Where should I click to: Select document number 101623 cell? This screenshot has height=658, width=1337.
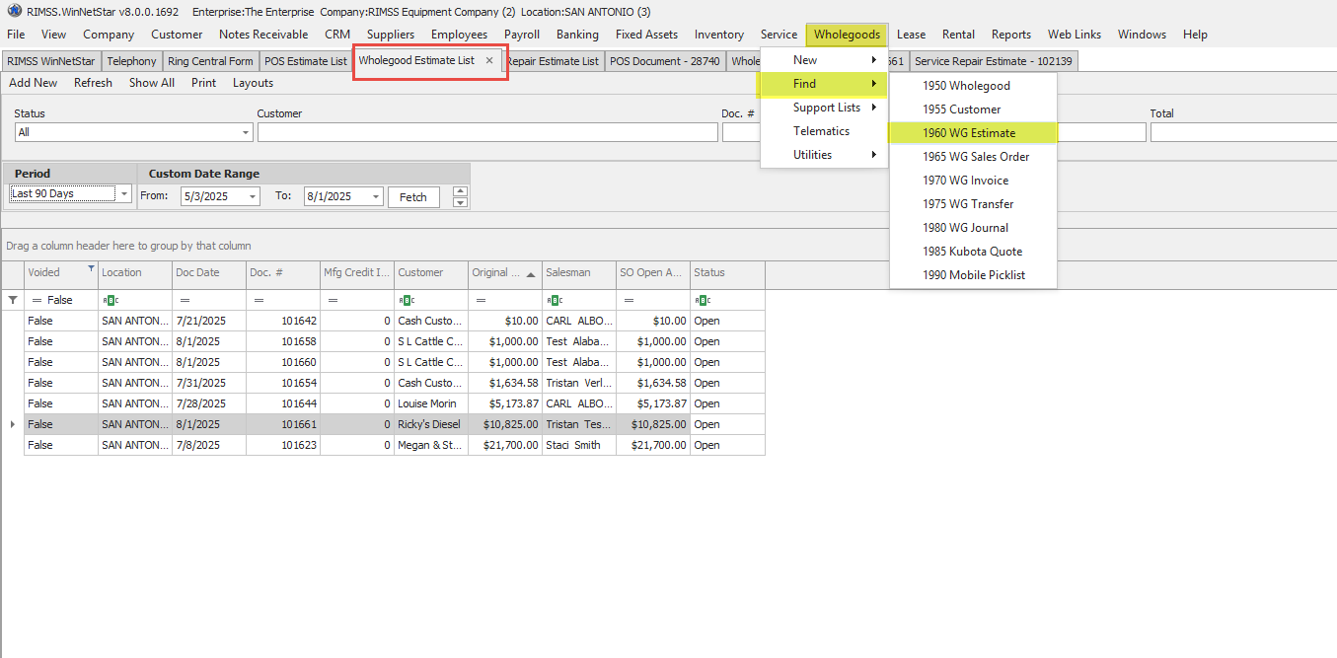(x=283, y=445)
